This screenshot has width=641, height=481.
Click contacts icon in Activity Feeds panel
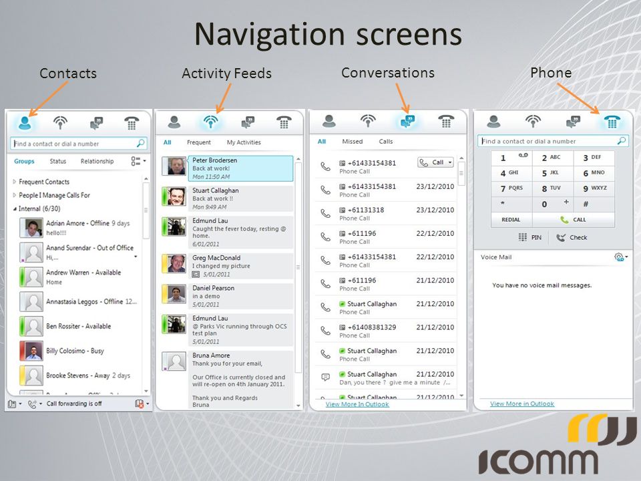[174, 122]
